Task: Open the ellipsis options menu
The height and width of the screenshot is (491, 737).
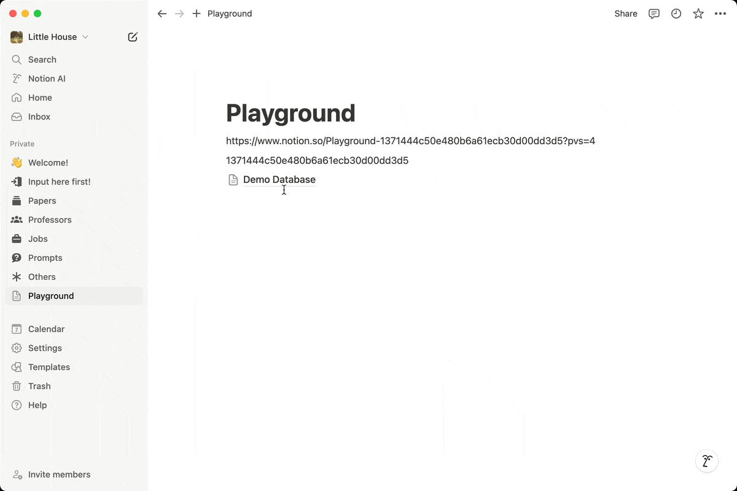Action: click(x=720, y=14)
